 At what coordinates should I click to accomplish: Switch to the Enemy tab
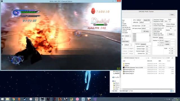tap(161, 38)
